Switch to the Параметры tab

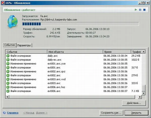[25, 45]
